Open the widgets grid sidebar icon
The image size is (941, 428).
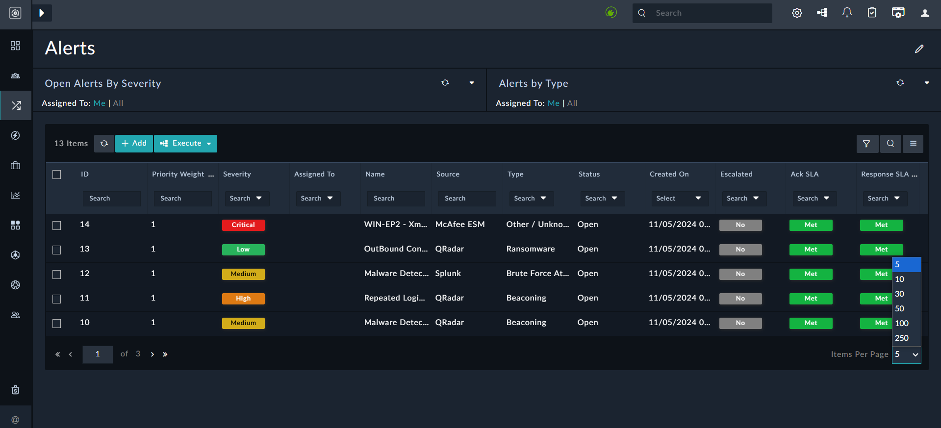pos(16,225)
